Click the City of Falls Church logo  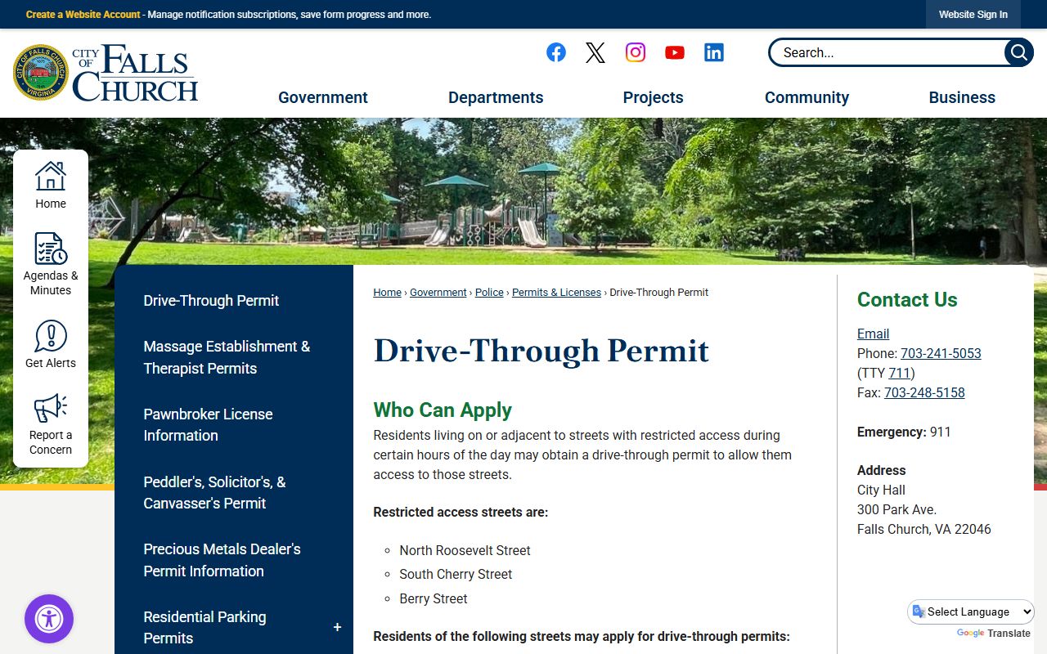(106, 73)
